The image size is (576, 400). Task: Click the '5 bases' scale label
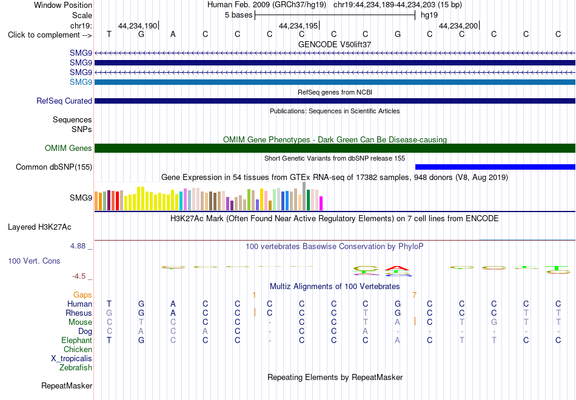coord(239,15)
